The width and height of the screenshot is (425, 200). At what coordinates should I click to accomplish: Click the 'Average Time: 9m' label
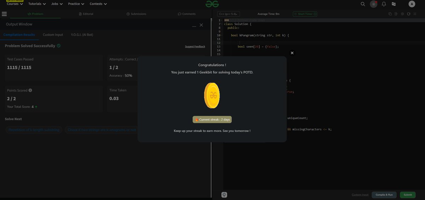click(268, 14)
